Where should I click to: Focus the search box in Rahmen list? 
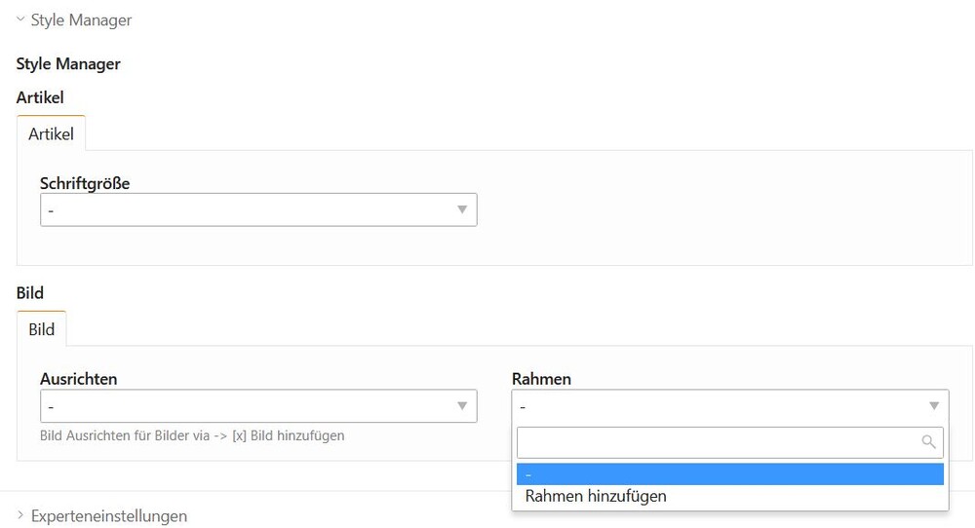click(x=717, y=442)
